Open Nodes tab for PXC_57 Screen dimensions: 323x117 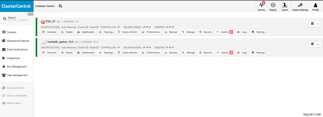[x=67, y=32]
